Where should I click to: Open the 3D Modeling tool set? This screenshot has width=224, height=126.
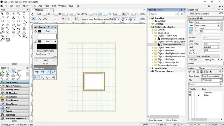[14, 93]
